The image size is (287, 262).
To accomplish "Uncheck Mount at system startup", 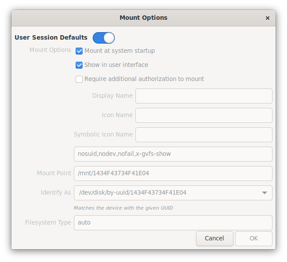I will coord(79,51).
